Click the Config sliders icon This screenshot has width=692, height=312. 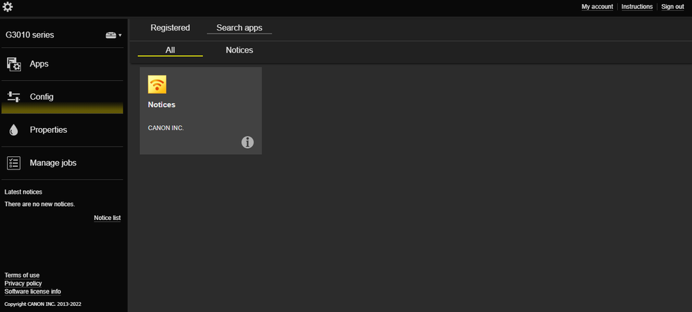14,97
